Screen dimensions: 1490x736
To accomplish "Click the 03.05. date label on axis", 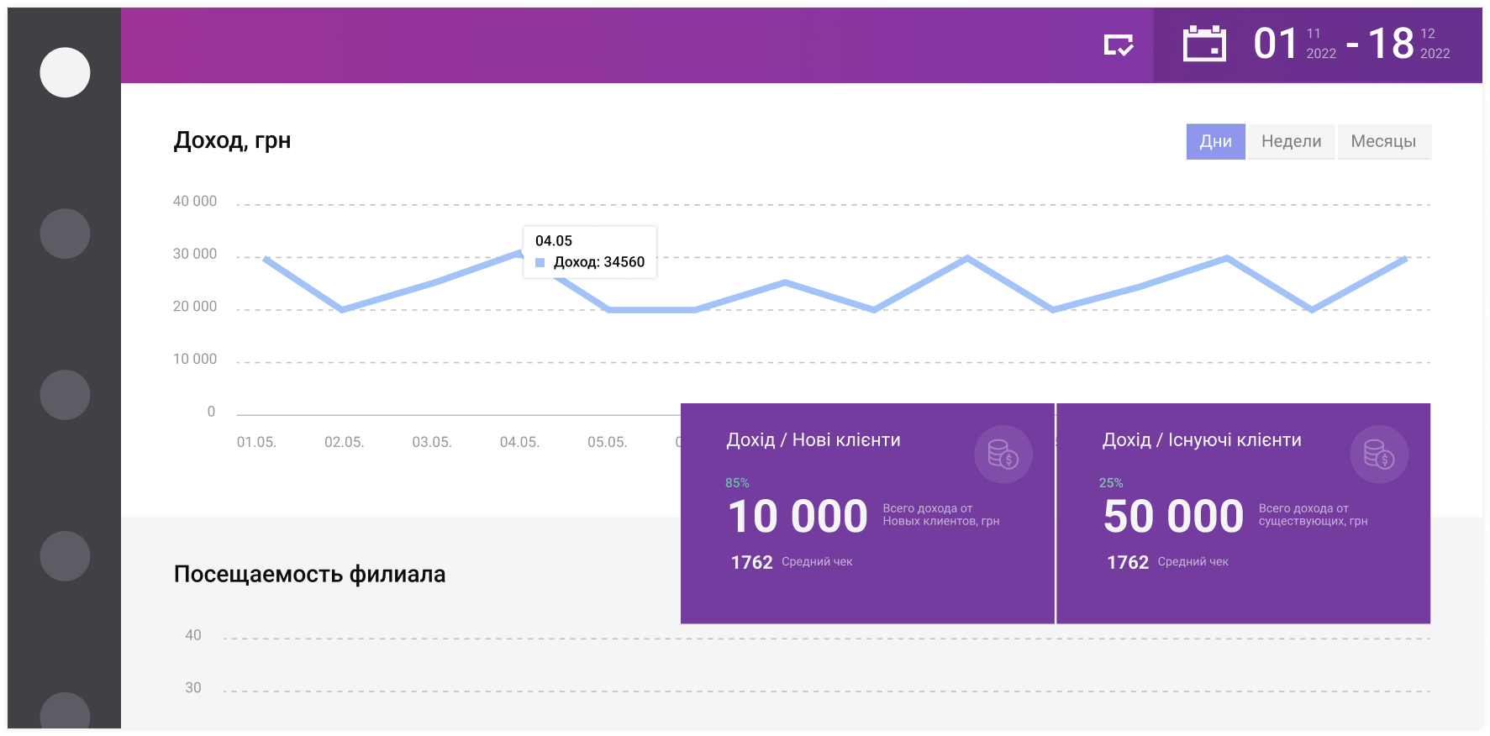I will pyautogui.click(x=432, y=442).
